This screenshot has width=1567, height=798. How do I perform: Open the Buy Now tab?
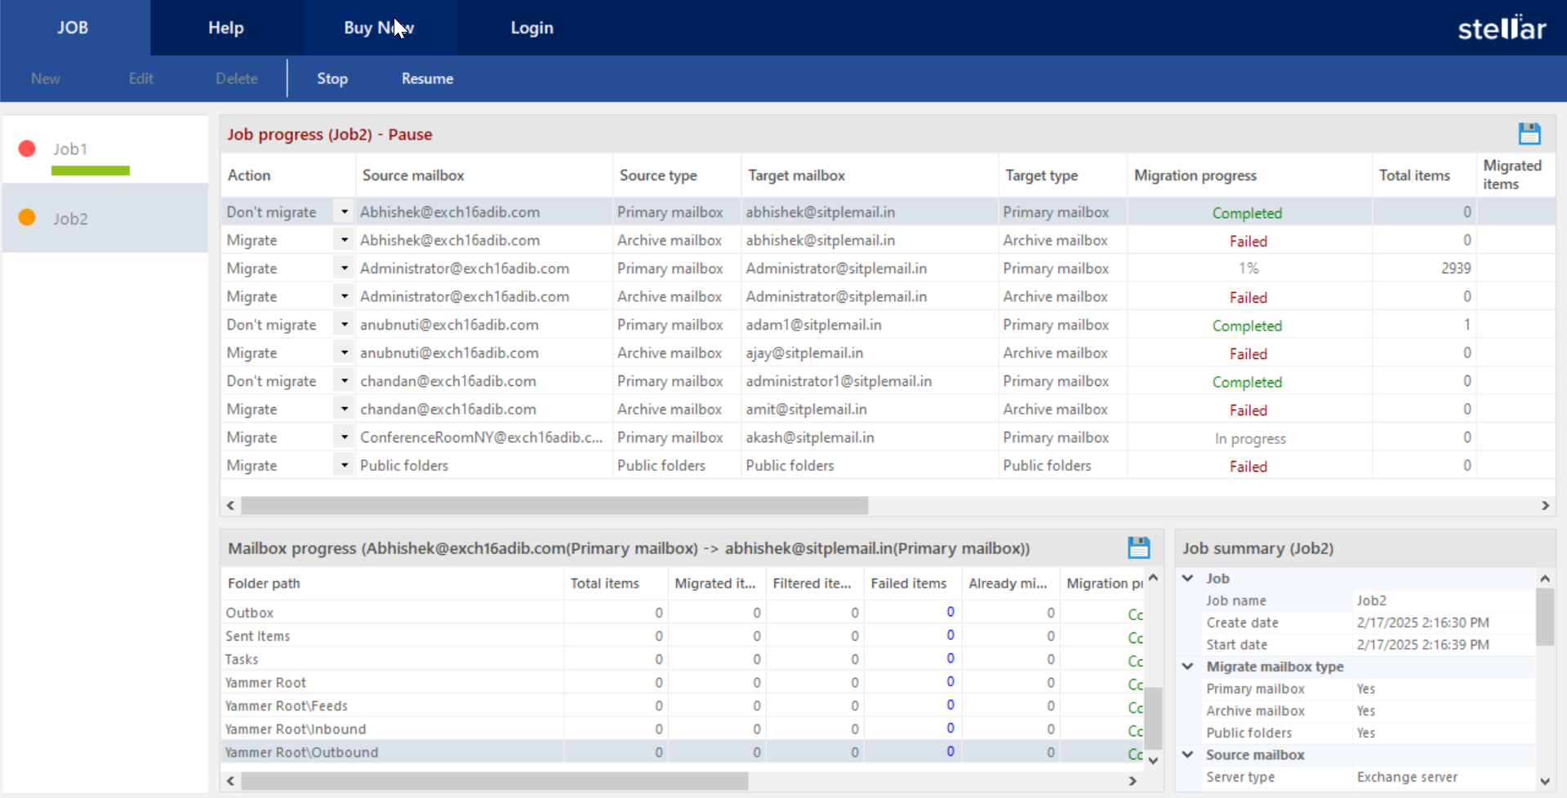click(379, 28)
